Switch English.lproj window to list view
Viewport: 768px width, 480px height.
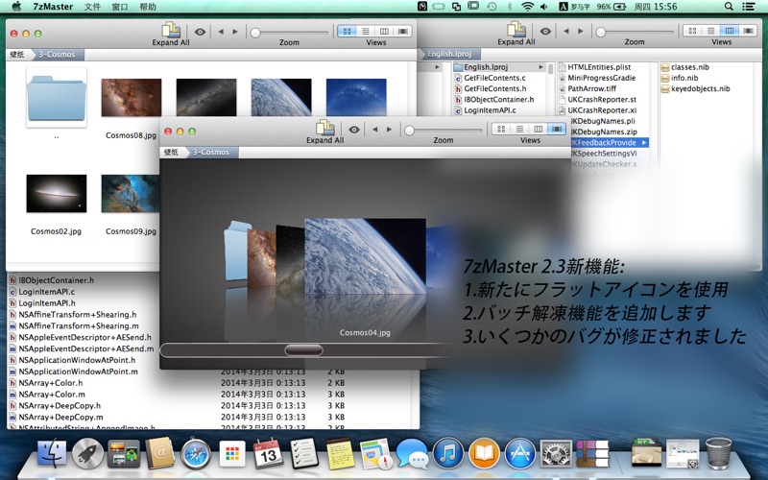click(711, 31)
